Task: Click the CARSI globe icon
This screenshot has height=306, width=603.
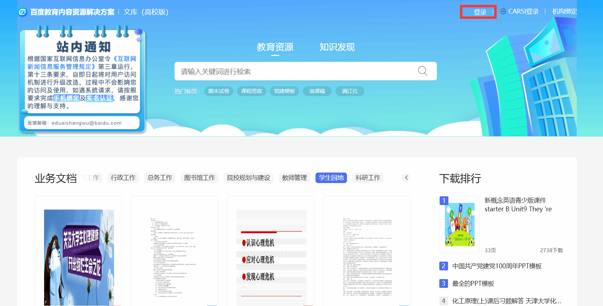Action: point(503,12)
